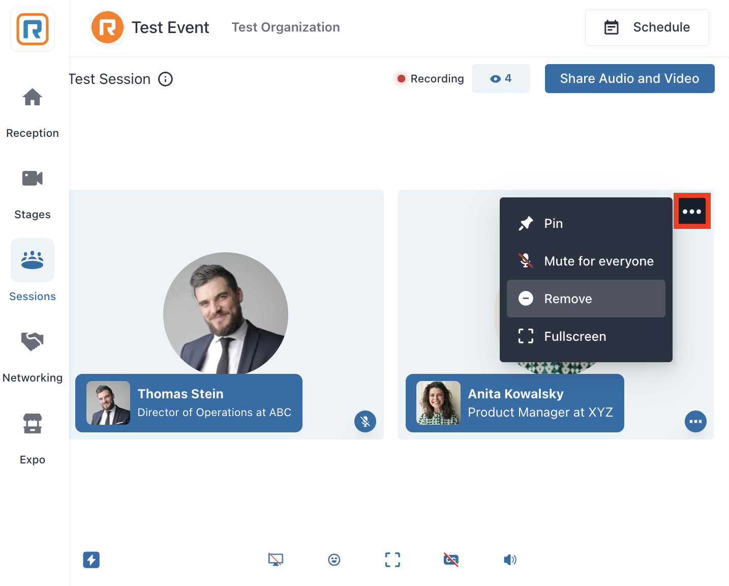Open the Expo booth icon
This screenshot has height=586, width=729.
(x=33, y=423)
